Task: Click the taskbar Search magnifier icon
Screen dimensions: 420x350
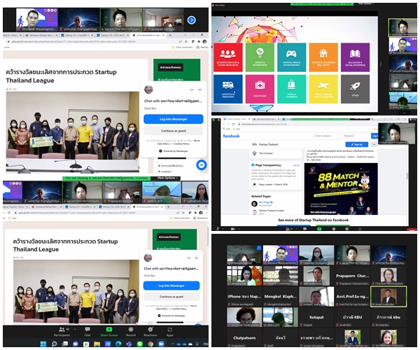Action: coord(54,344)
